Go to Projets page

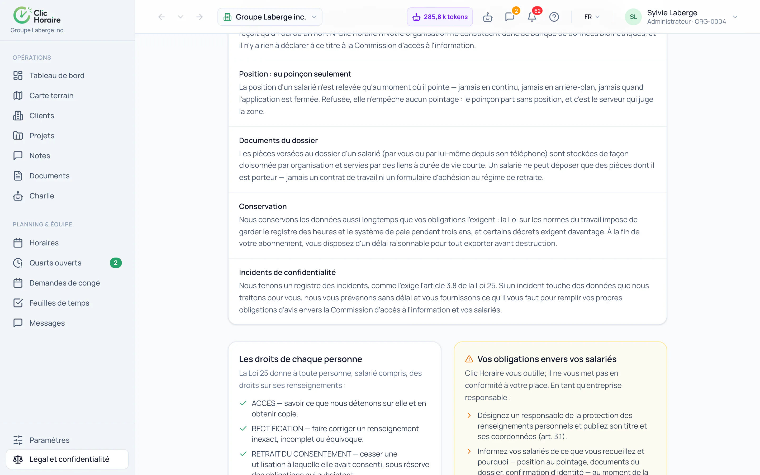(x=67, y=136)
